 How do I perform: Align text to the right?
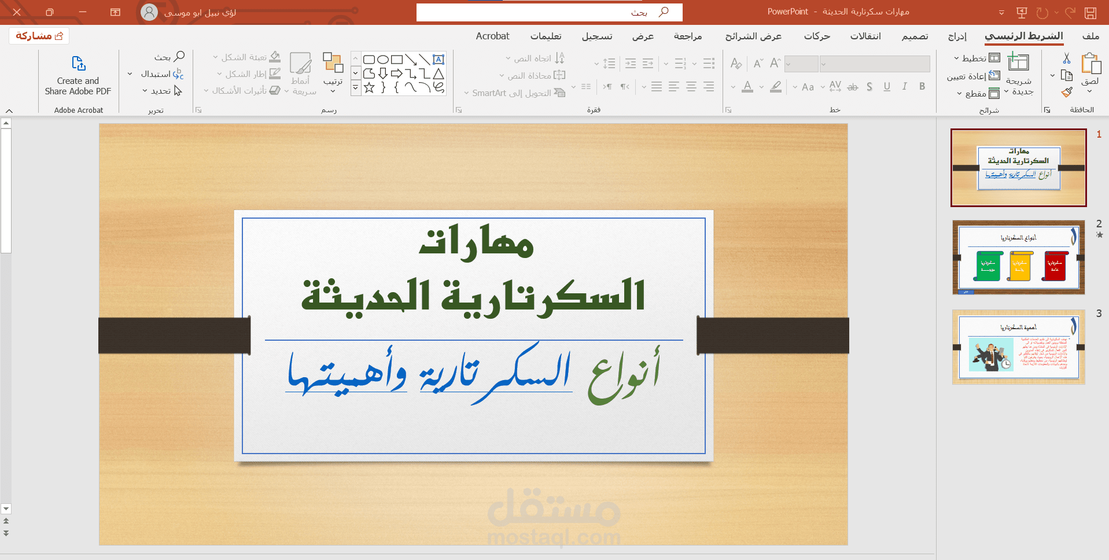pos(709,87)
